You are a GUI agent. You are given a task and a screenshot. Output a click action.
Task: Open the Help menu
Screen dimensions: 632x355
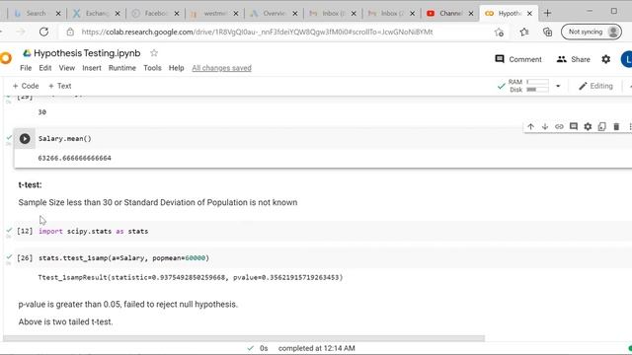(176, 68)
